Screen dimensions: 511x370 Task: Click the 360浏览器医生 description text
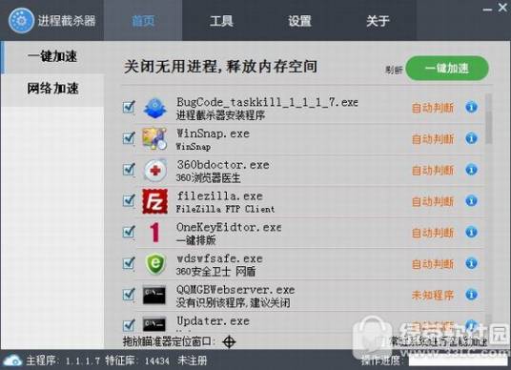[208, 178]
